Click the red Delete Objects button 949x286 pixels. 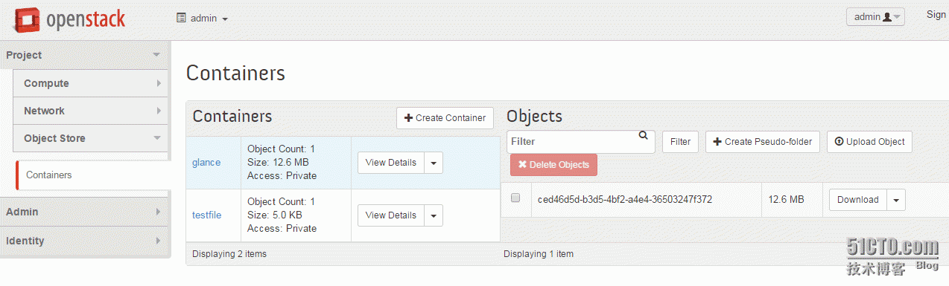553,165
